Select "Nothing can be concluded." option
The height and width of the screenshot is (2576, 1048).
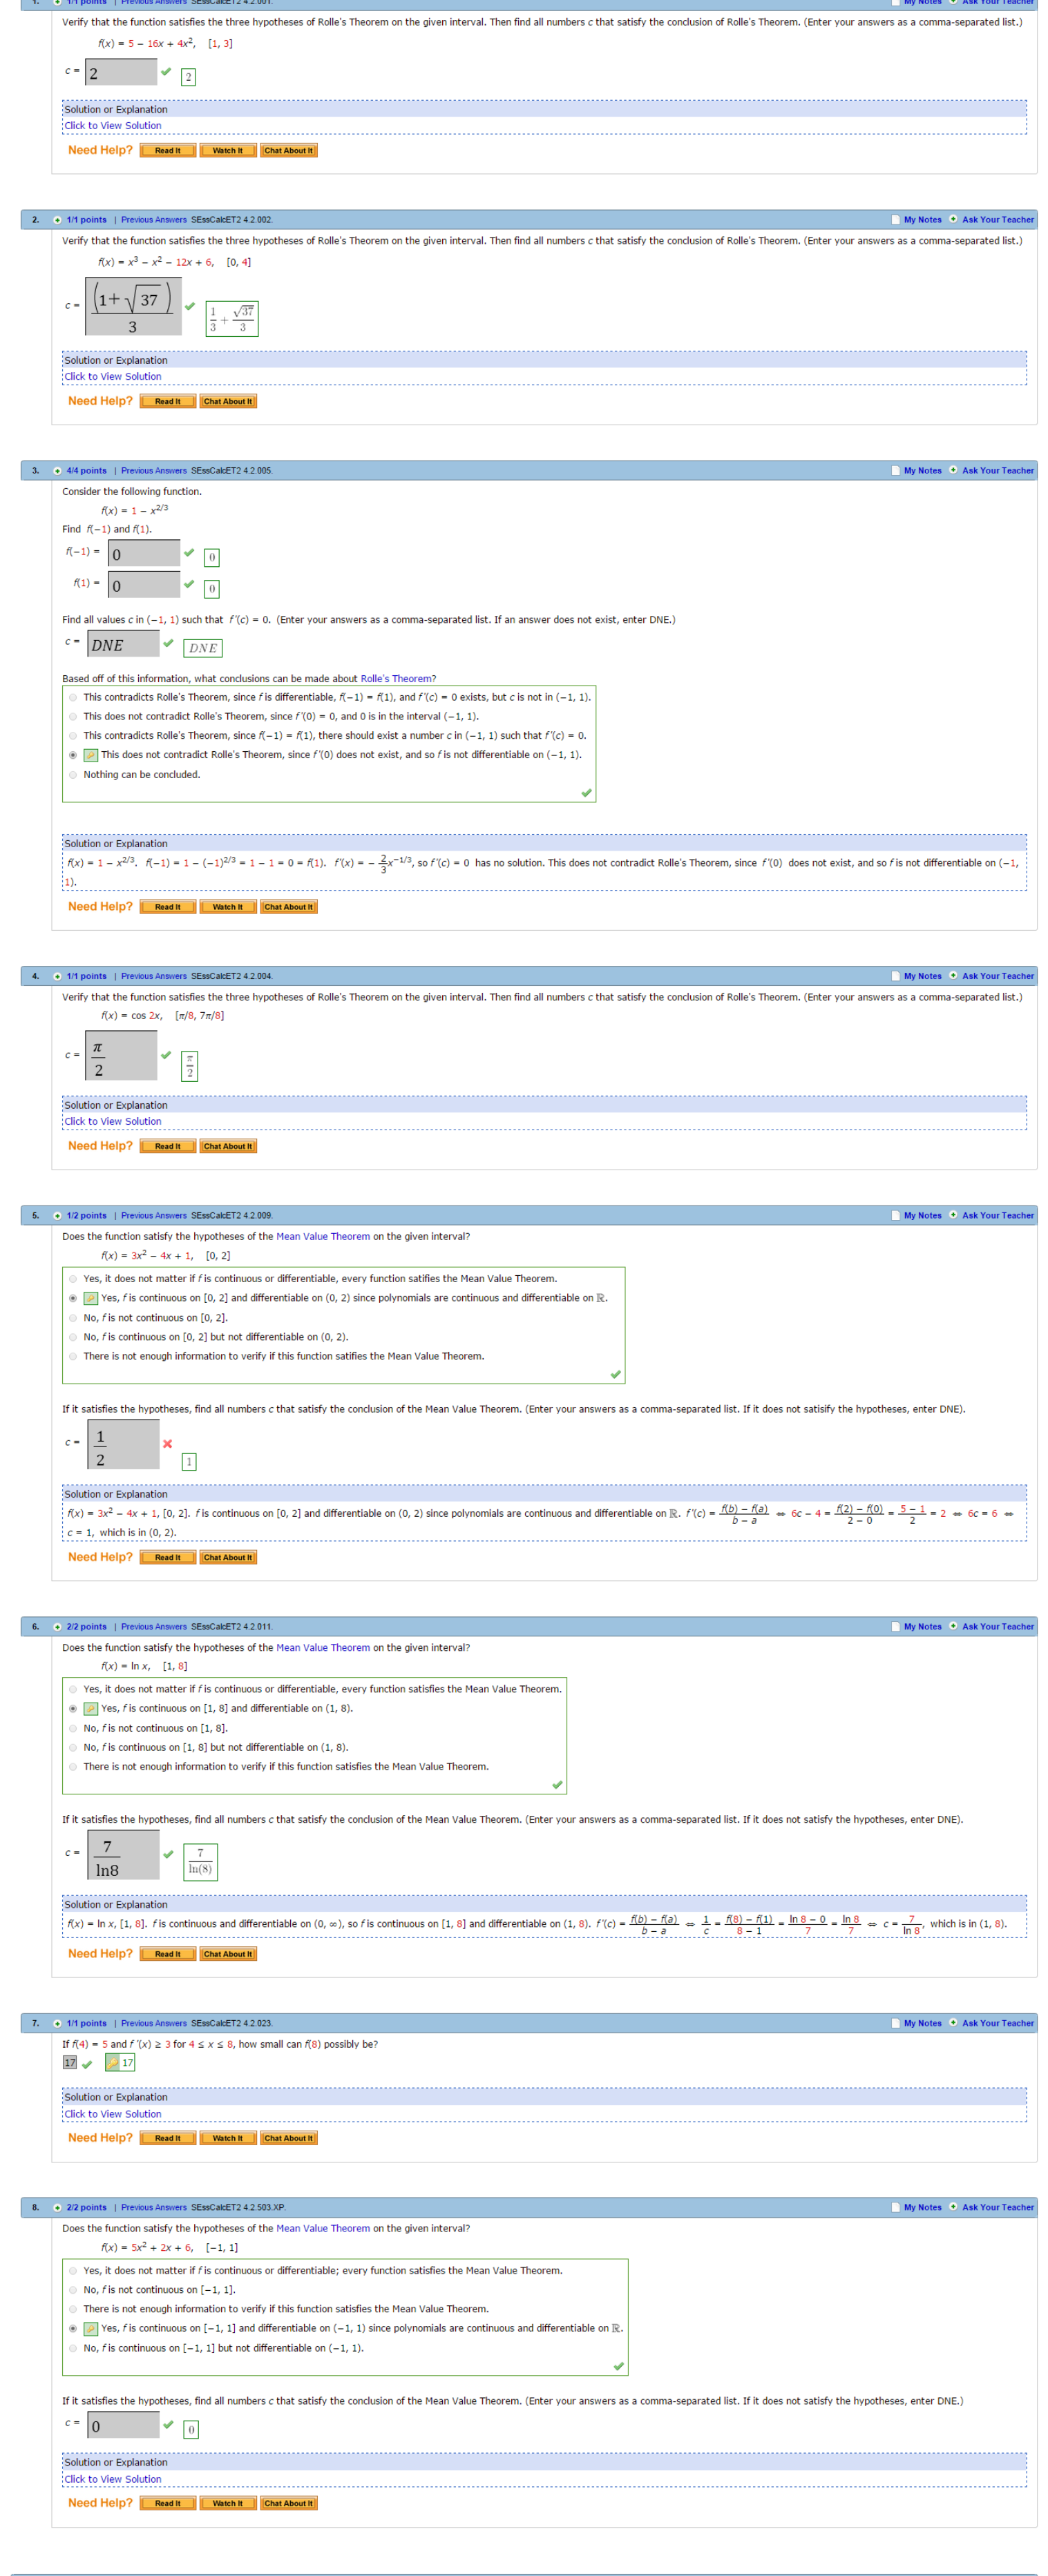[x=73, y=775]
